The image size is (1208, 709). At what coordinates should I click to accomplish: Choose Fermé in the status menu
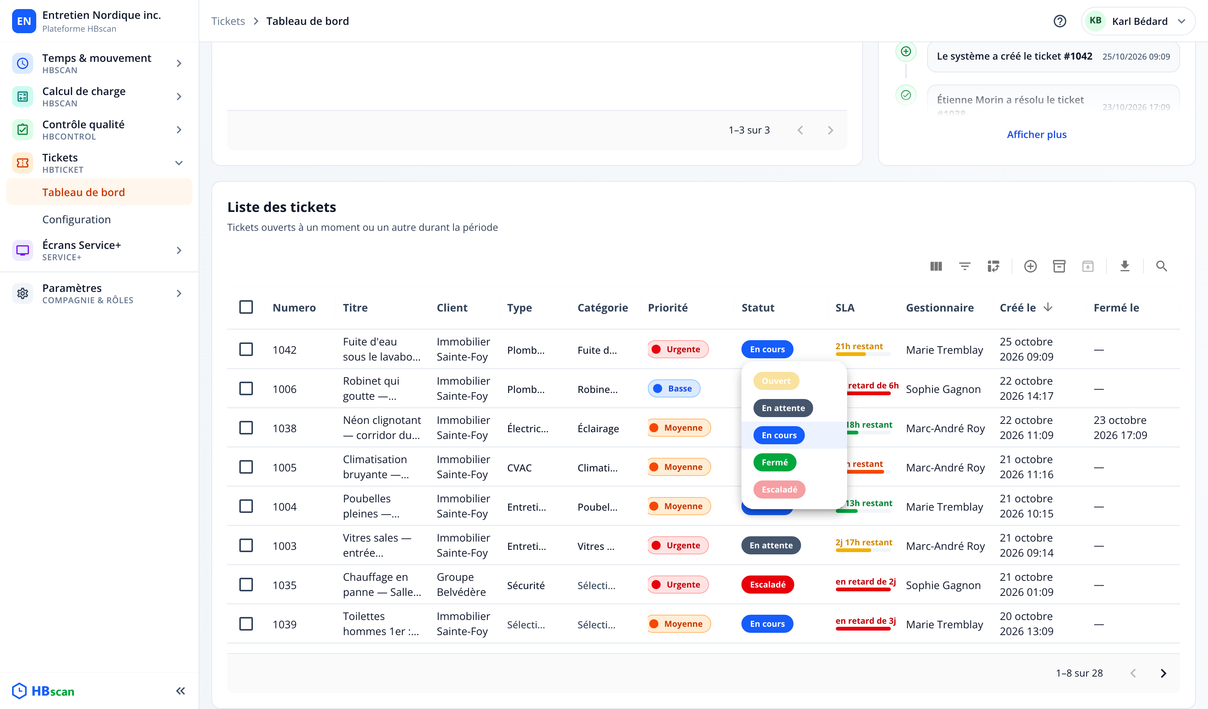coord(775,462)
